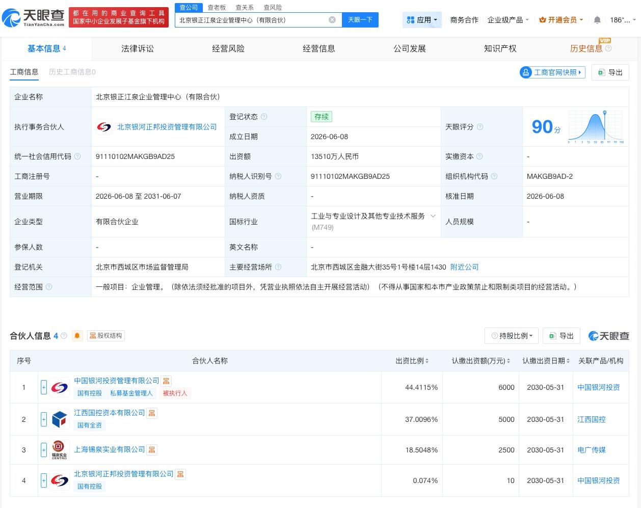Click equity structure icon after 上海锡泉实业有限公司
Screen dimensions: 641x508
click(x=152, y=449)
